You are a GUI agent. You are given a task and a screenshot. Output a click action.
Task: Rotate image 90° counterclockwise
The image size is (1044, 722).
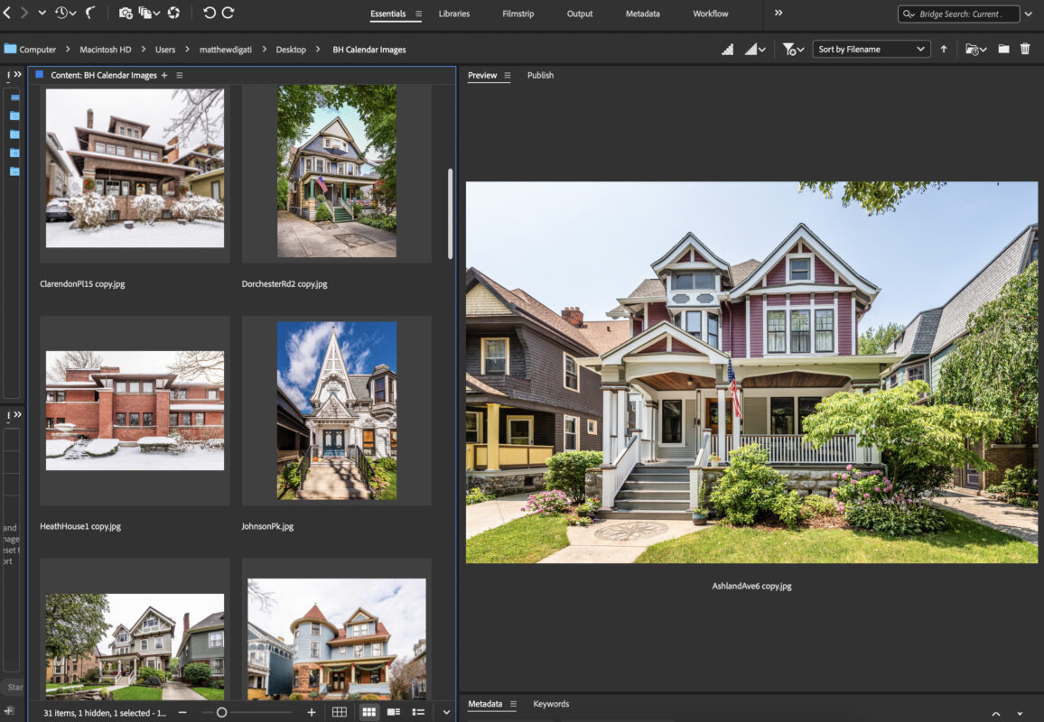210,14
